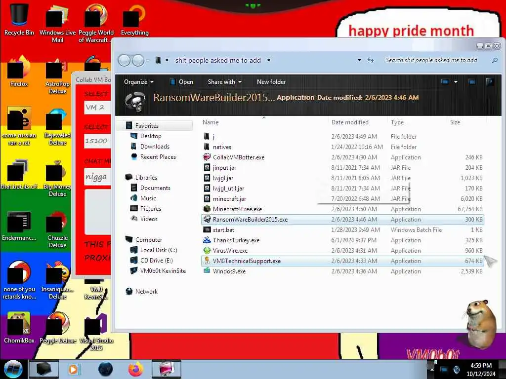Select Minecraft4Free.exe in the file list

(x=342, y=209)
